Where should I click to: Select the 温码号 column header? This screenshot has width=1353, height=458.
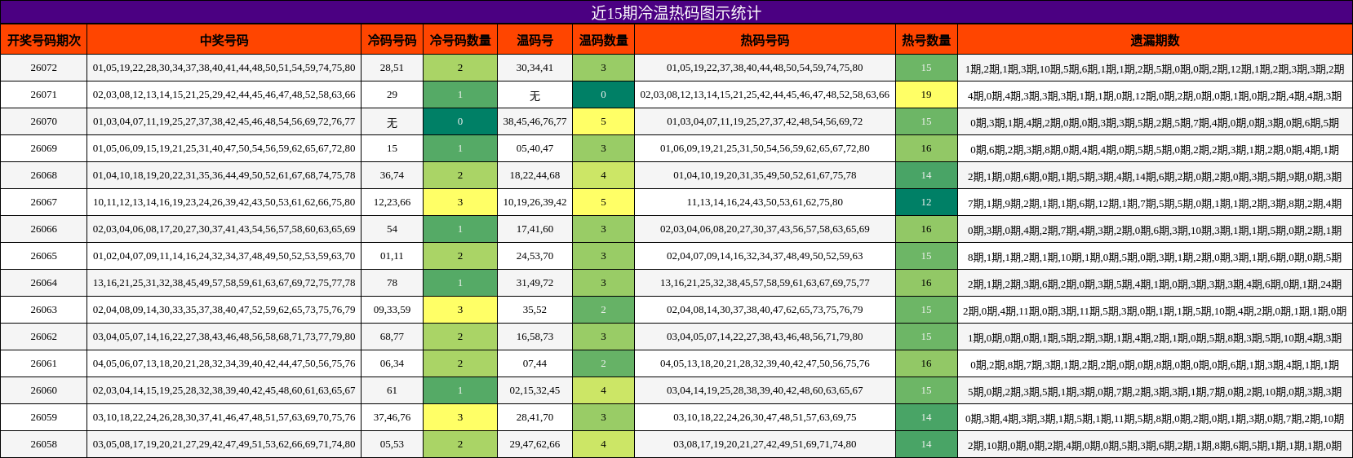[x=535, y=40]
